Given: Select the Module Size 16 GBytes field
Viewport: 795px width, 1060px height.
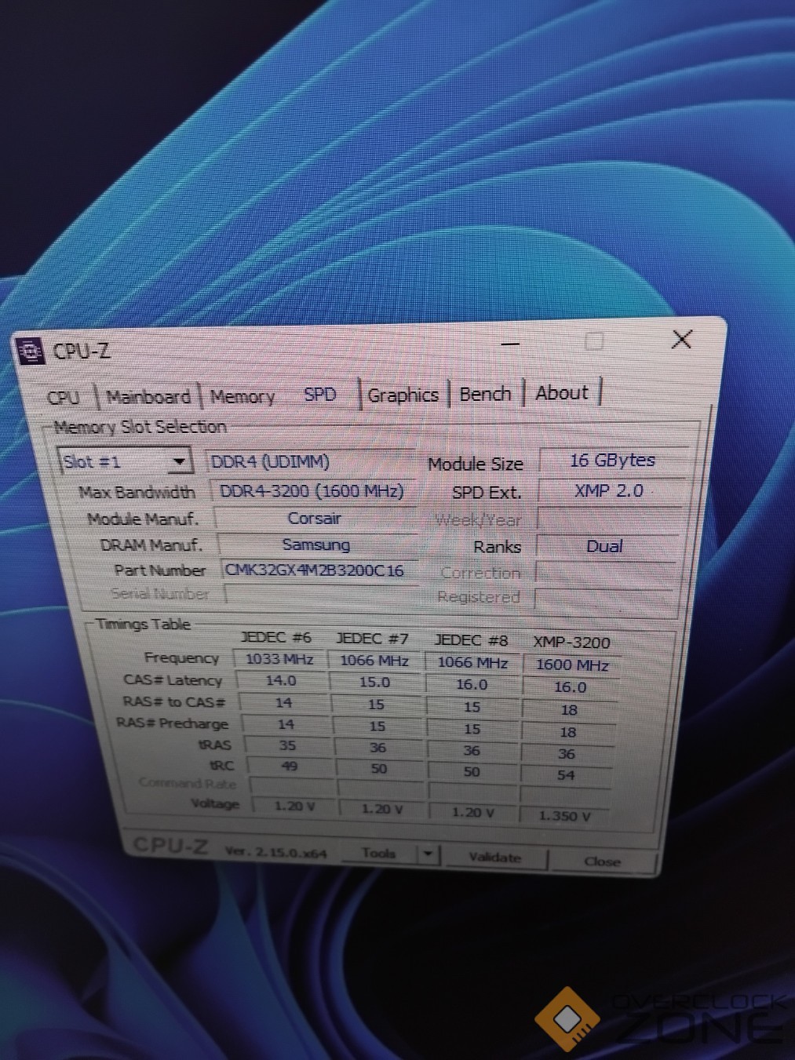Looking at the screenshot, I should (x=612, y=461).
